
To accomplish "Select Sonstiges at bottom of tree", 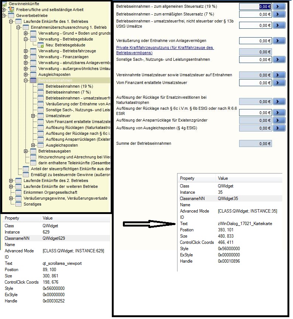I will (32, 204).
